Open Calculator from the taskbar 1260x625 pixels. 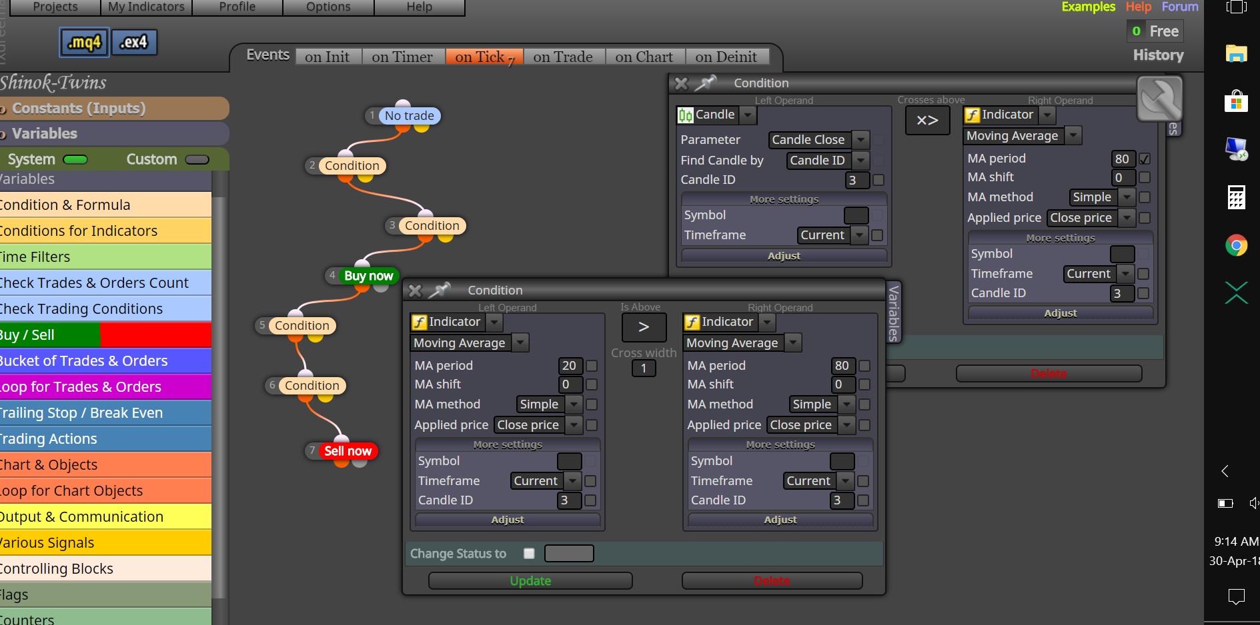pos(1236,197)
